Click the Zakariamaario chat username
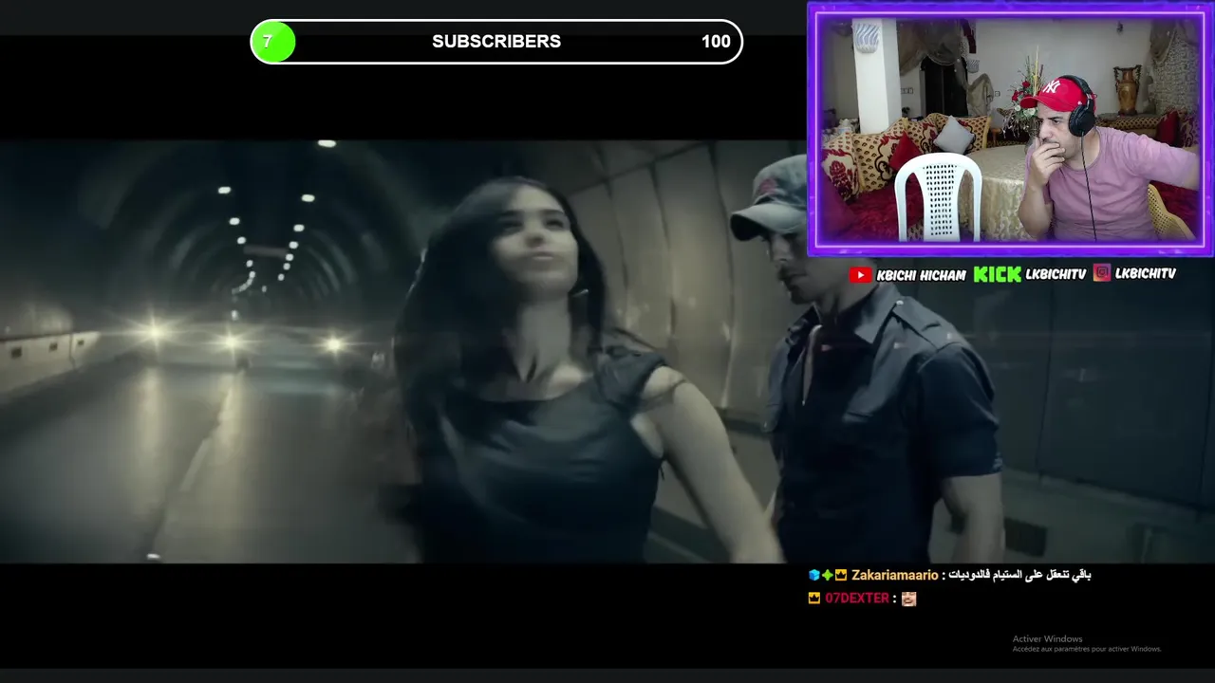The image size is (1215, 683). pos(894,575)
